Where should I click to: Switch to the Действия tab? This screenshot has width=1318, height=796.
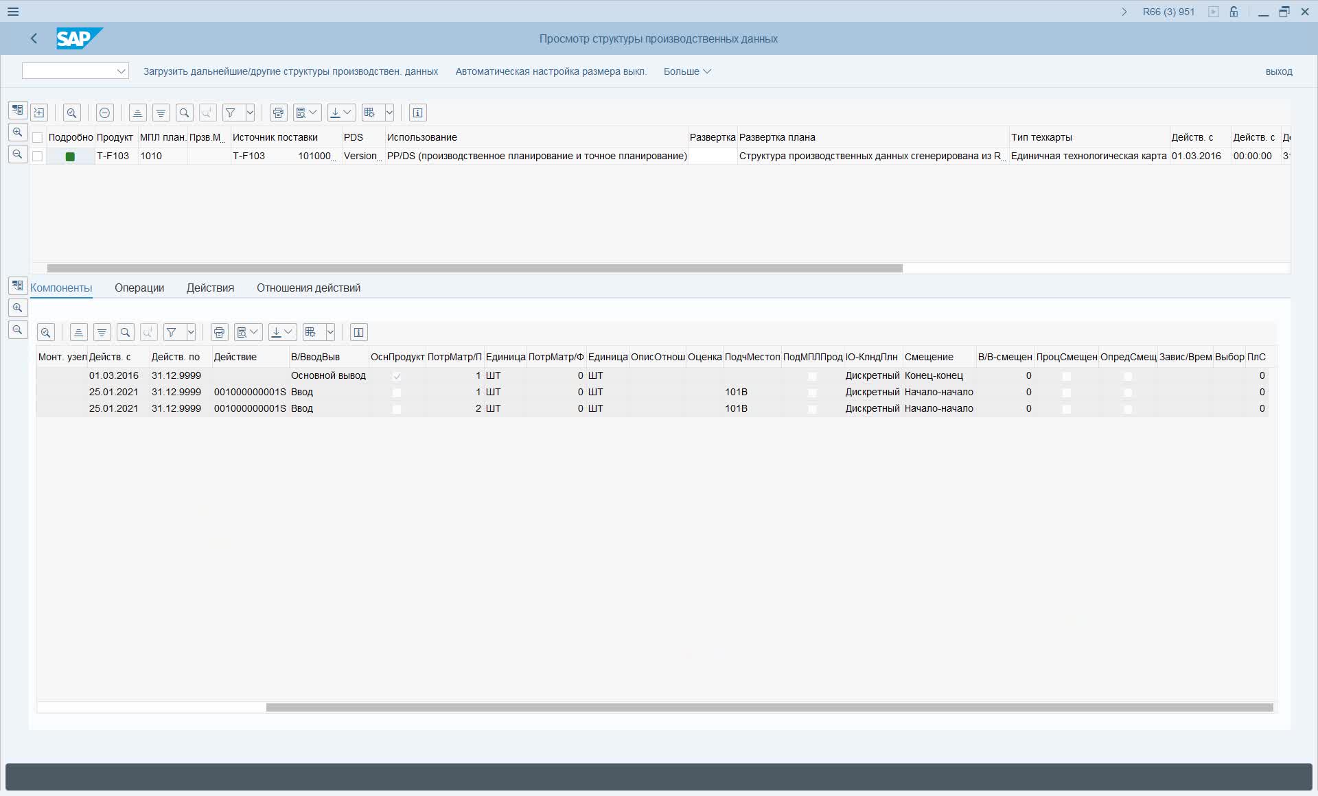pyautogui.click(x=210, y=288)
